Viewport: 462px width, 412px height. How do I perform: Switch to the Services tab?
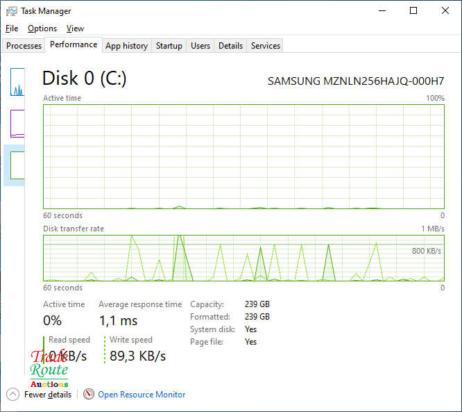click(265, 46)
